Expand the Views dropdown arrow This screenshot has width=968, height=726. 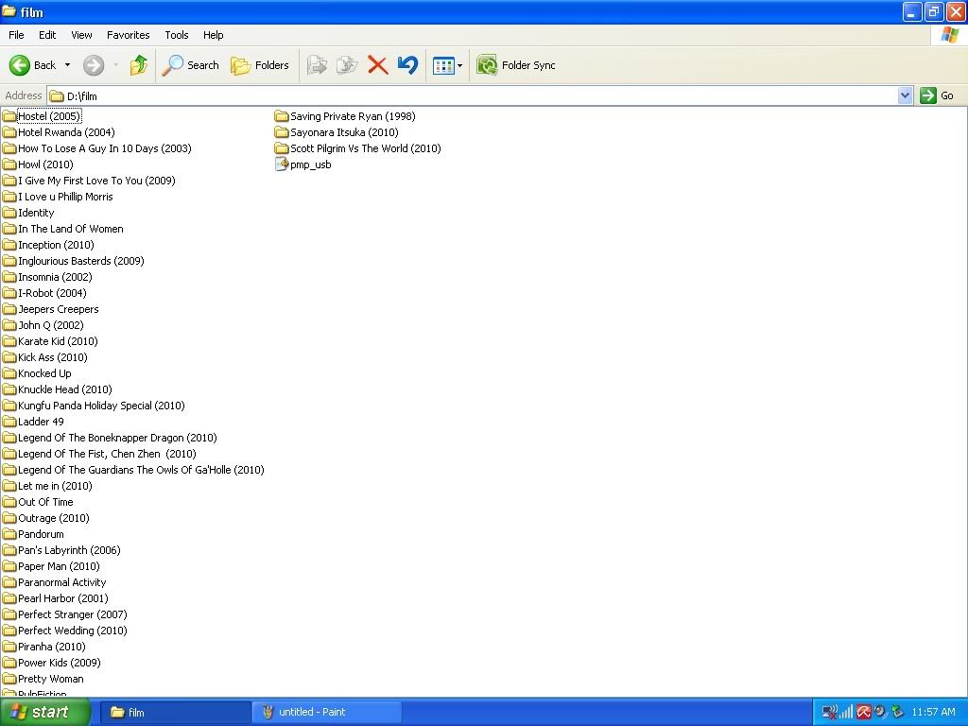(x=460, y=65)
